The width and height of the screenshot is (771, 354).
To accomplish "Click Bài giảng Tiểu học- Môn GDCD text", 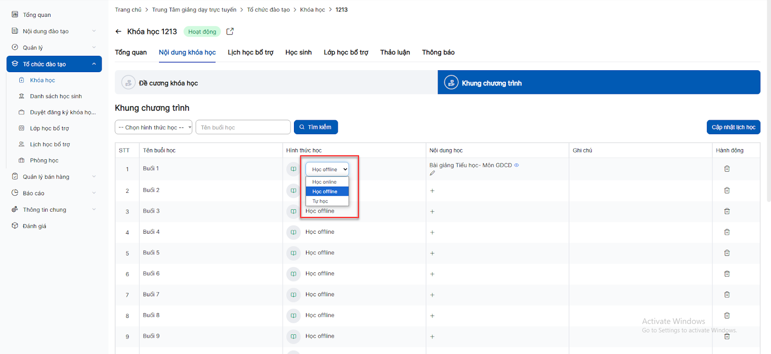I will tap(471, 165).
